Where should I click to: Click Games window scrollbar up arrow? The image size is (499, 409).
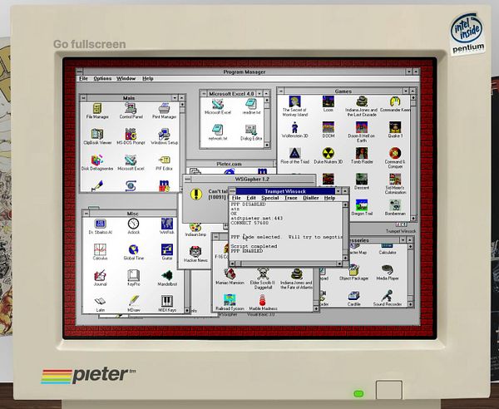tap(413, 97)
